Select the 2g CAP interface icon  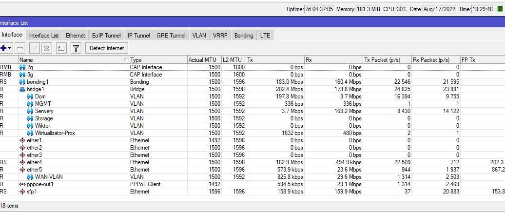pos(22,67)
